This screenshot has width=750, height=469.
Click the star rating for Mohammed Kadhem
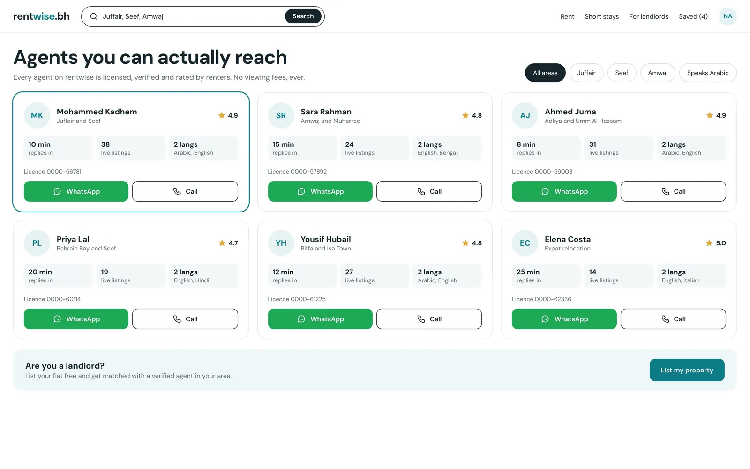(x=228, y=115)
